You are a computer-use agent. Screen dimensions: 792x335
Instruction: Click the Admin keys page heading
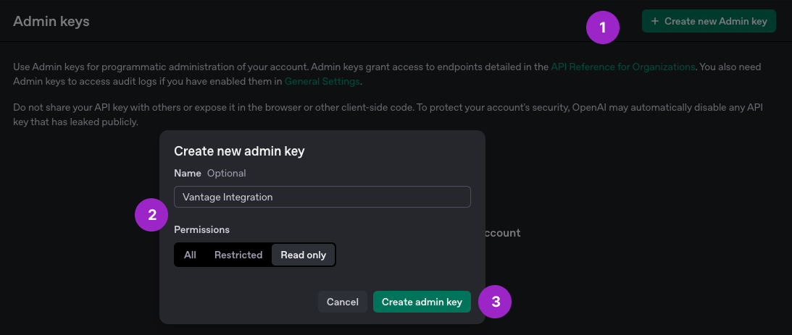[x=51, y=21]
